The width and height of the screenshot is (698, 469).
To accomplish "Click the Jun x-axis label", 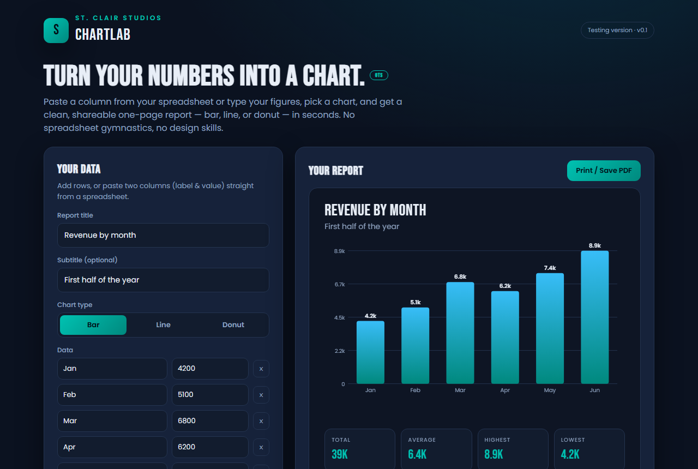I will 595,390.
